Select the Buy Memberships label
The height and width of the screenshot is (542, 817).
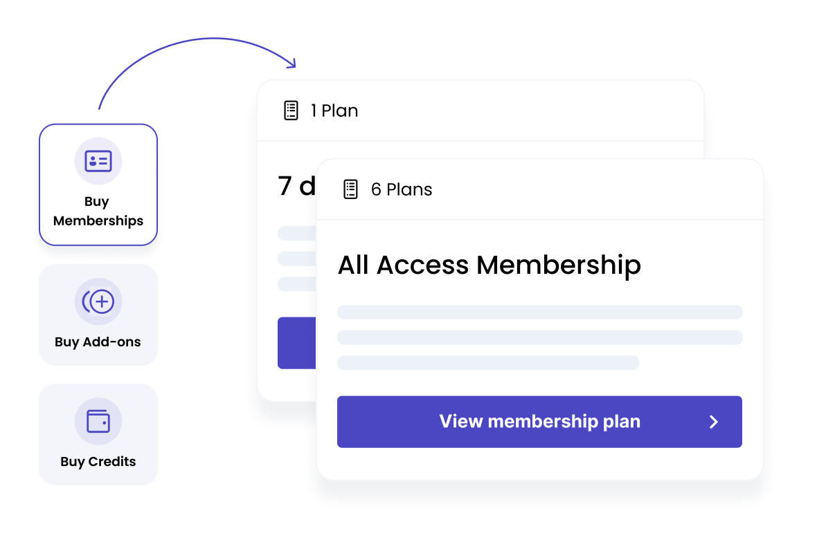pyautogui.click(x=98, y=212)
